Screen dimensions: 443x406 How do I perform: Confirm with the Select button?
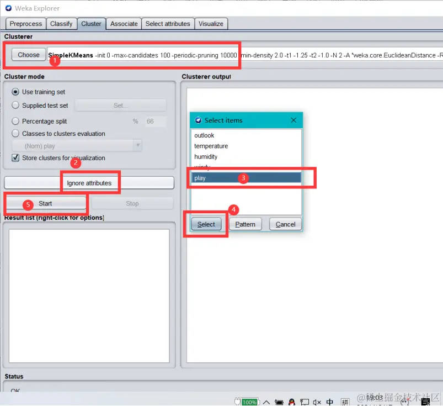[206, 224]
